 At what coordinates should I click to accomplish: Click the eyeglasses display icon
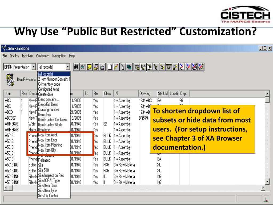pyautogui.click(x=83, y=67)
